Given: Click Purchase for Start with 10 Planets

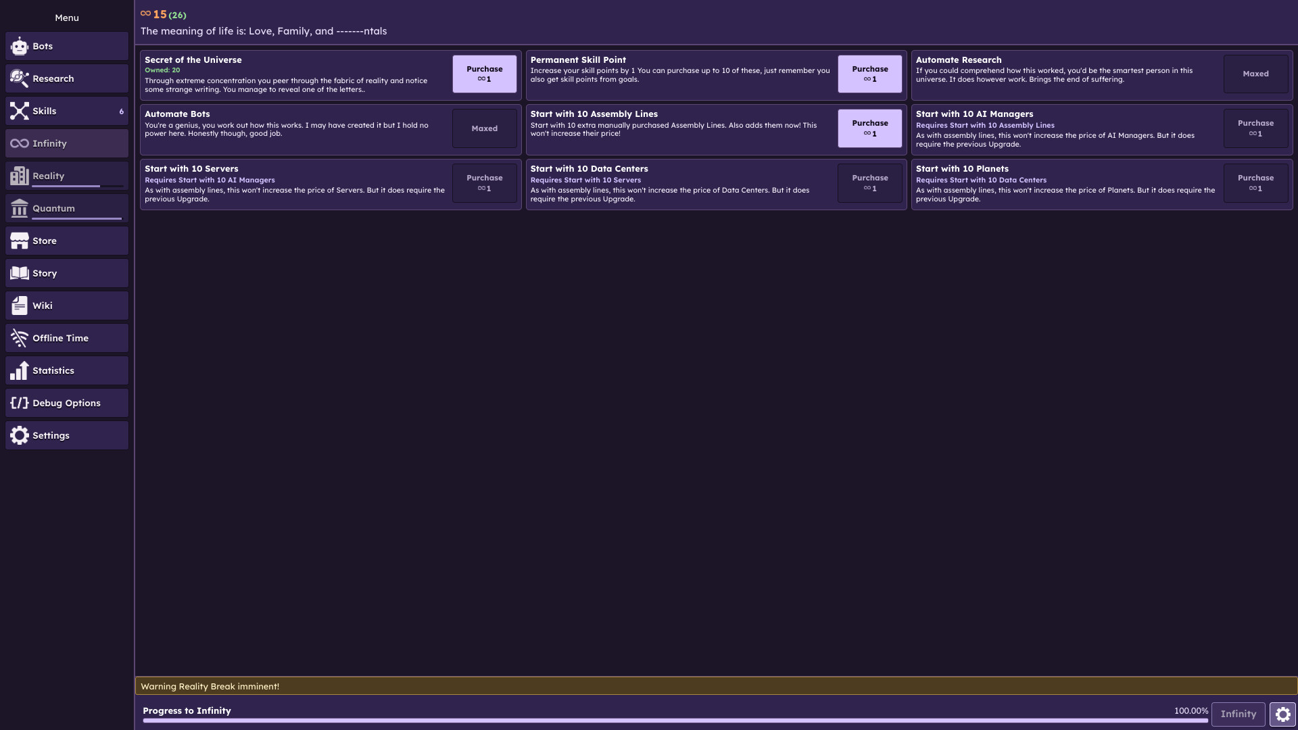Looking at the screenshot, I should (x=1255, y=183).
